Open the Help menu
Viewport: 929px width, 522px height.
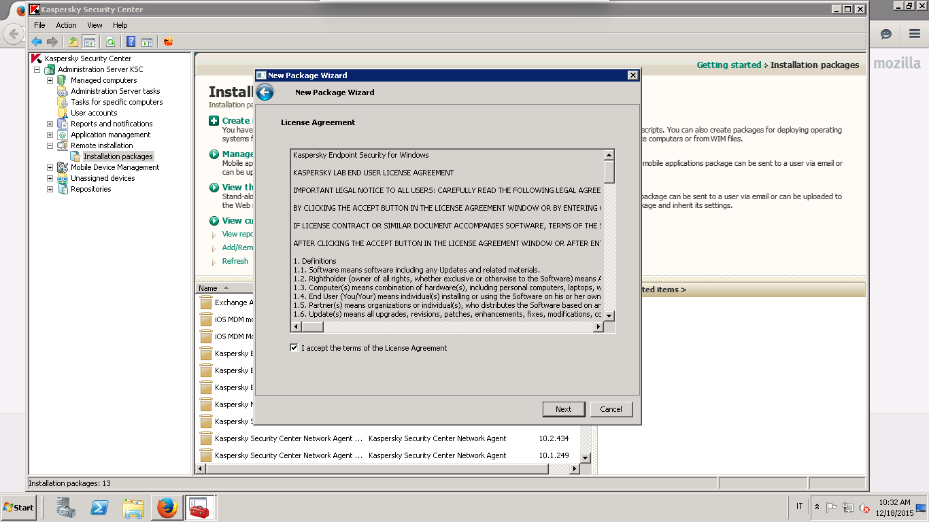coord(120,25)
